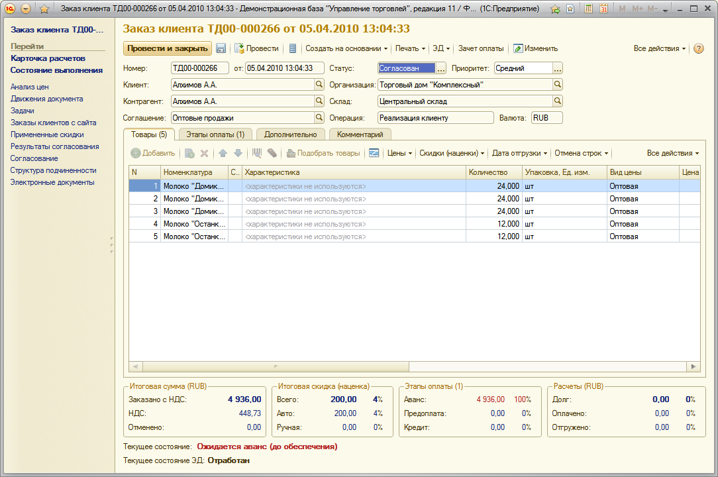Open the Статус selection ellipsis button

click(441, 68)
